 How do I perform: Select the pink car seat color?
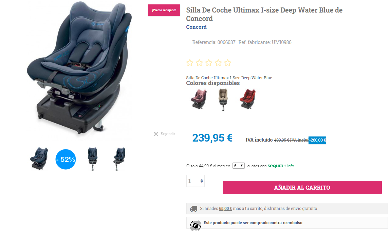[199, 99]
